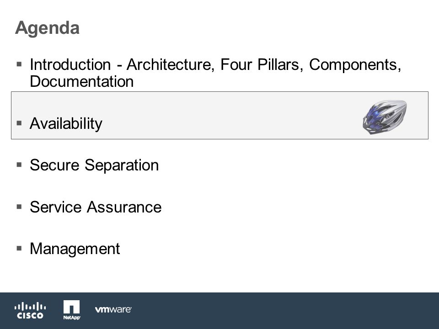Viewport: 439px width, 329px height.
Task: Click the word Documentation
Action: (82, 81)
